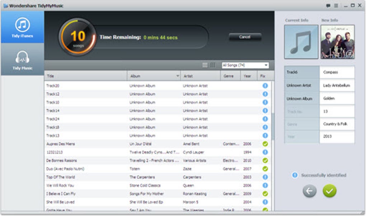Click the info icon for Track14
The width and height of the screenshot is (366, 216).
pos(265,111)
